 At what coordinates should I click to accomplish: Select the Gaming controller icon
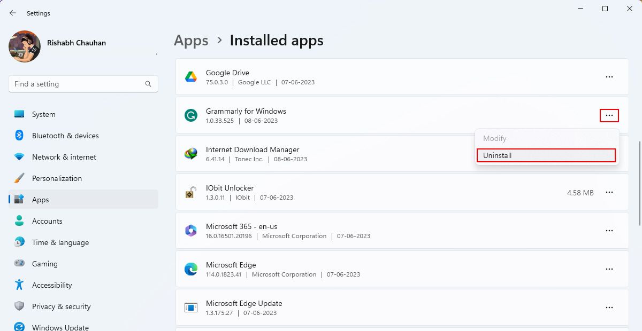click(x=20, y=264)
